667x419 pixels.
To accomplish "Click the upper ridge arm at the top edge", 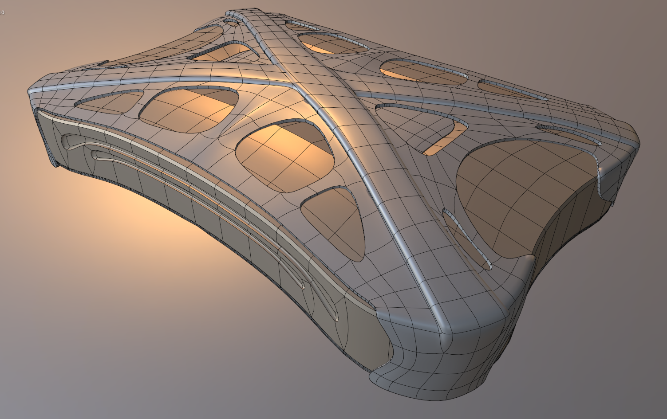I will [249, 22].
